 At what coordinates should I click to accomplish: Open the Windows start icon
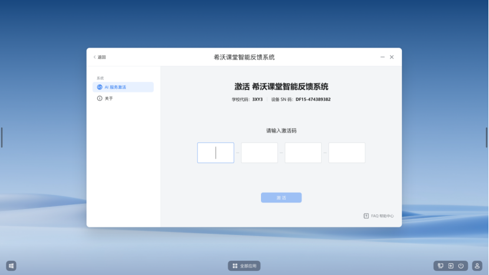click(x=11, y=266)
